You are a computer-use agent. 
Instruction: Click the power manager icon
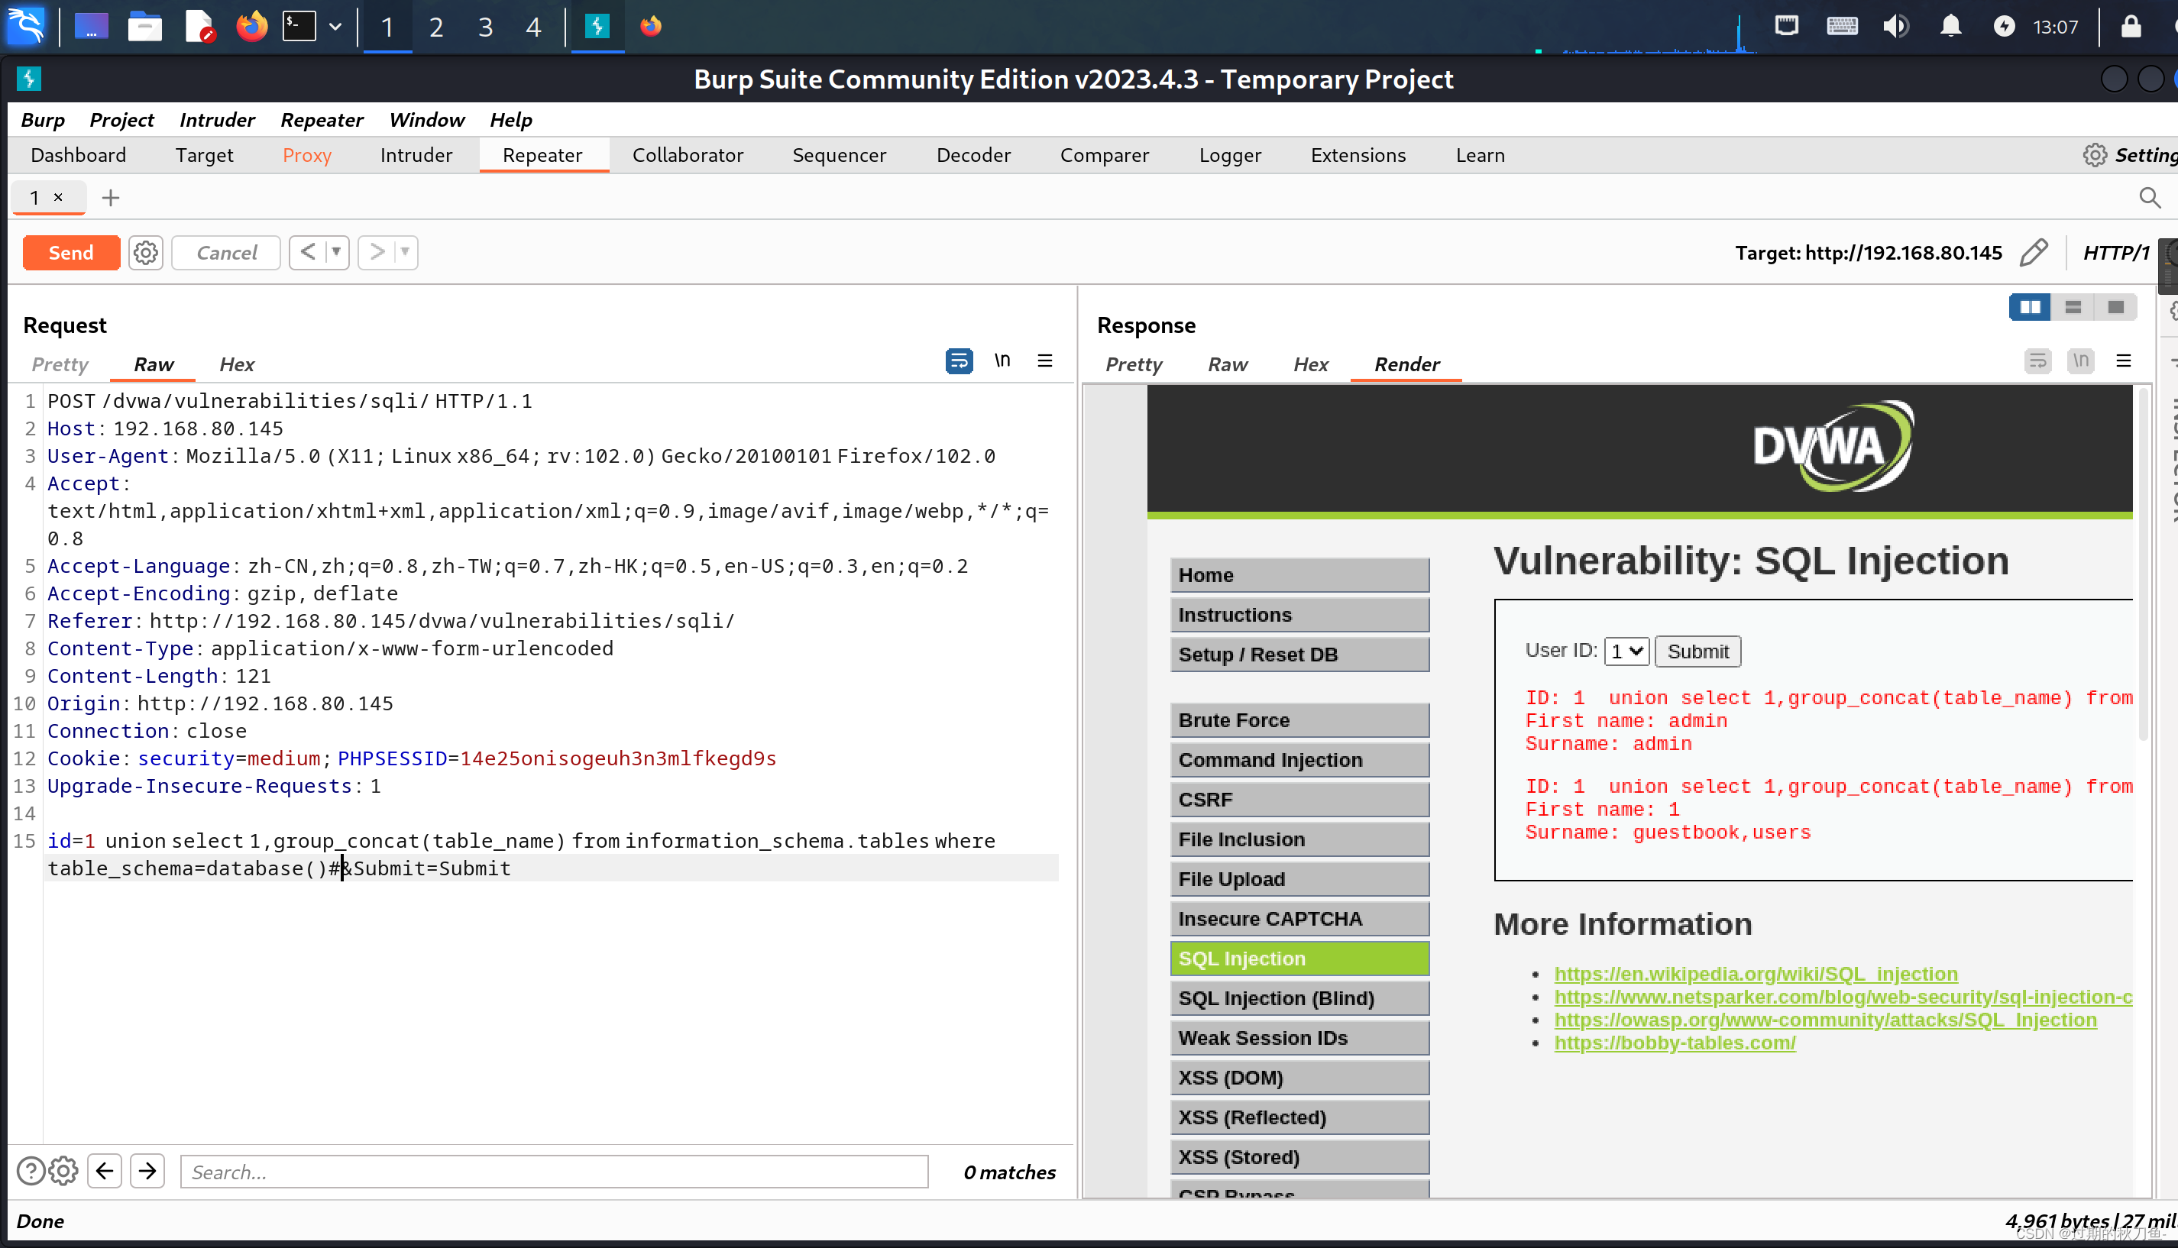(2004, 26)
